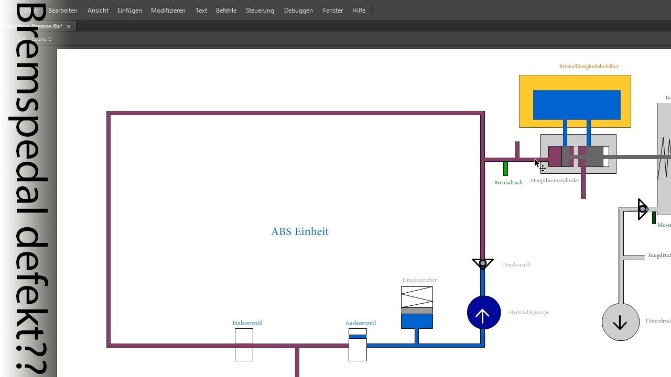
Task: Select the blue Hydraulikpumpe pump symbol
Action: (x=483, y=313)
